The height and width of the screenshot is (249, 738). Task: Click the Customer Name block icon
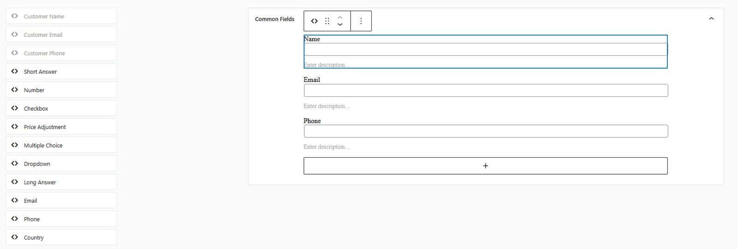(x=15, y=16)
